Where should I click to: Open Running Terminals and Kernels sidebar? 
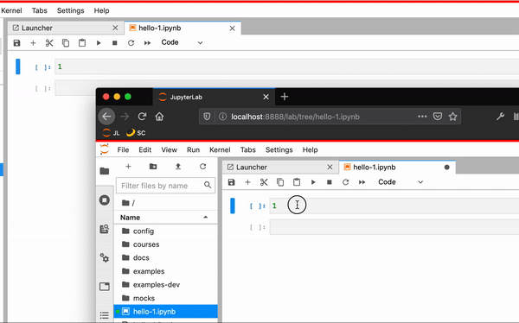(105, 200)
